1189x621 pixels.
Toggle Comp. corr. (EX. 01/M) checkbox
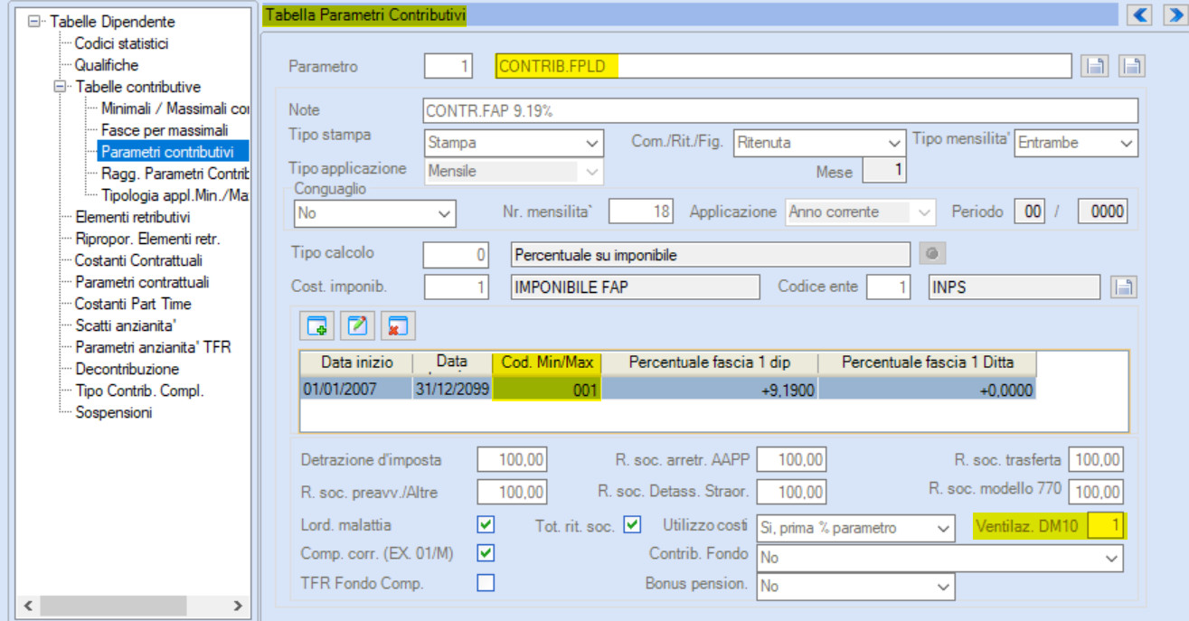coord(486,553)
